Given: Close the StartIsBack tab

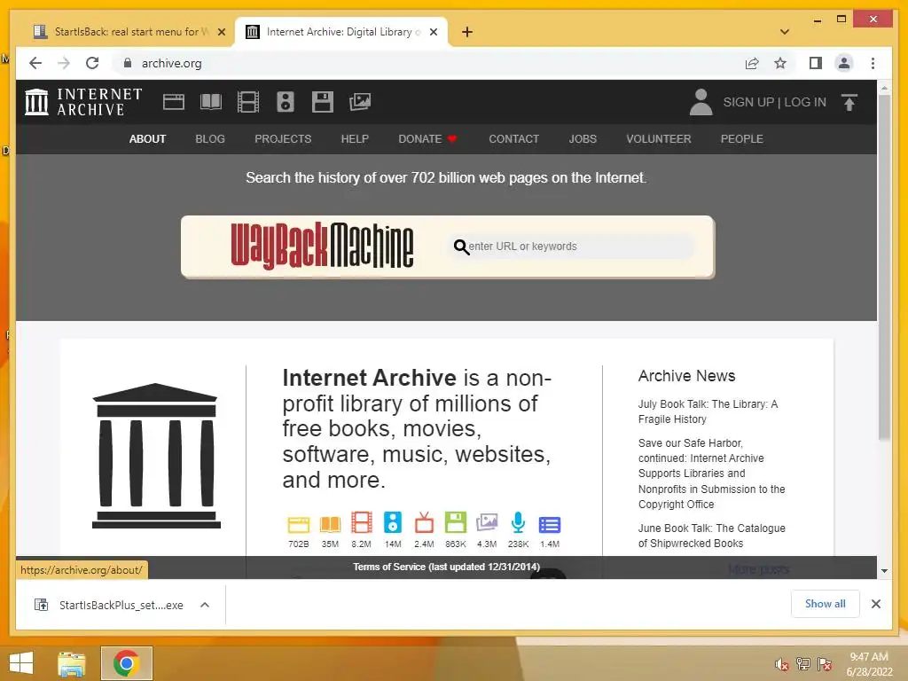Looking at the screenshot, I should (x=221, y=32).
